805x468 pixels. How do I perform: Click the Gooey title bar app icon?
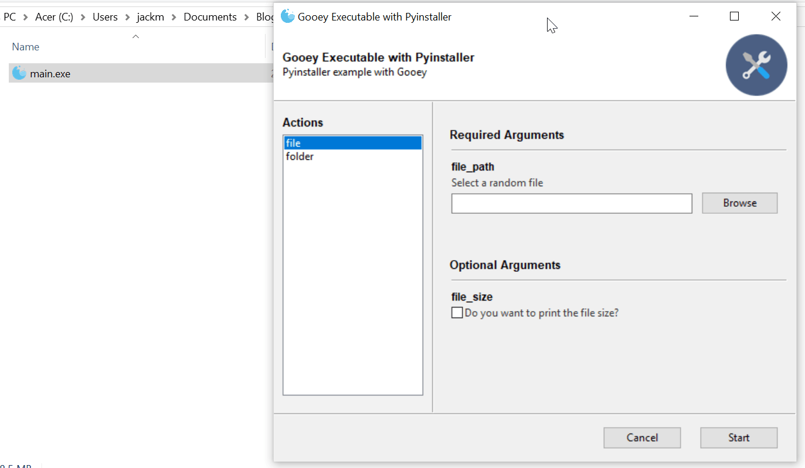point(287,16)
